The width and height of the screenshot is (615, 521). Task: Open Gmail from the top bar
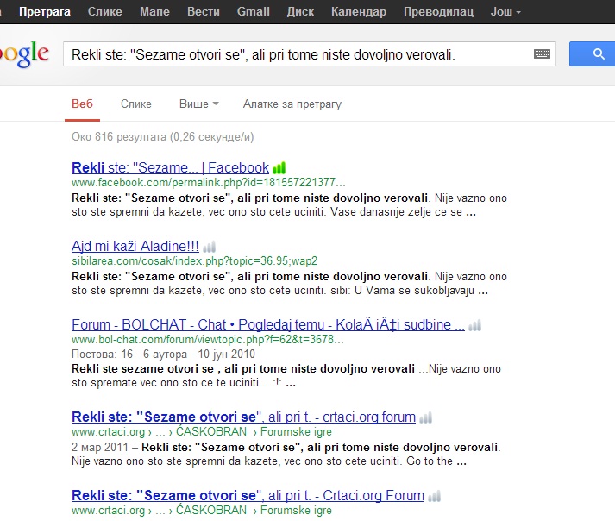(x=253, y=12)
